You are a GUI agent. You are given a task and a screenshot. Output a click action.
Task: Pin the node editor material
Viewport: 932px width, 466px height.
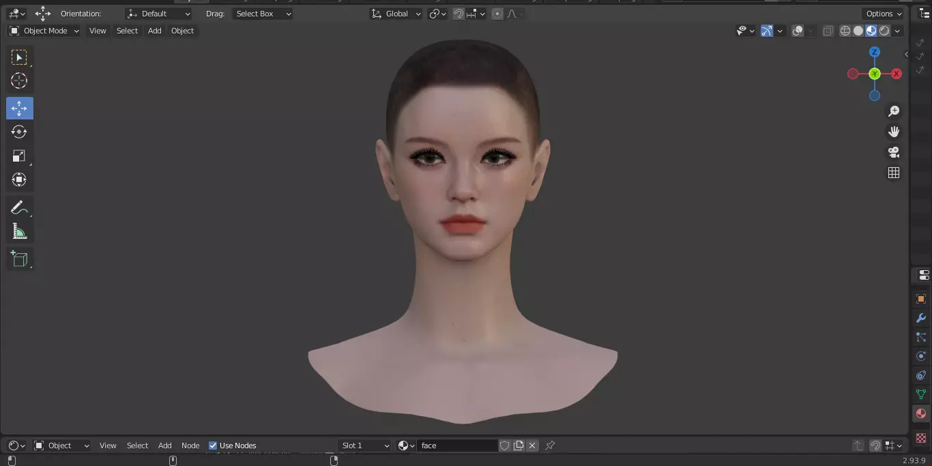550,446
